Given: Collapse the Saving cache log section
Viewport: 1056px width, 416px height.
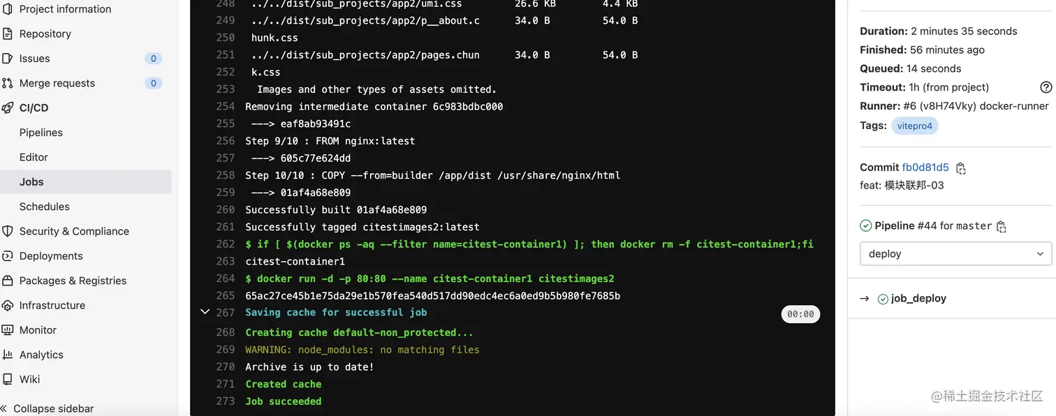Looking at the screenshot, I should tap(205, 311).
